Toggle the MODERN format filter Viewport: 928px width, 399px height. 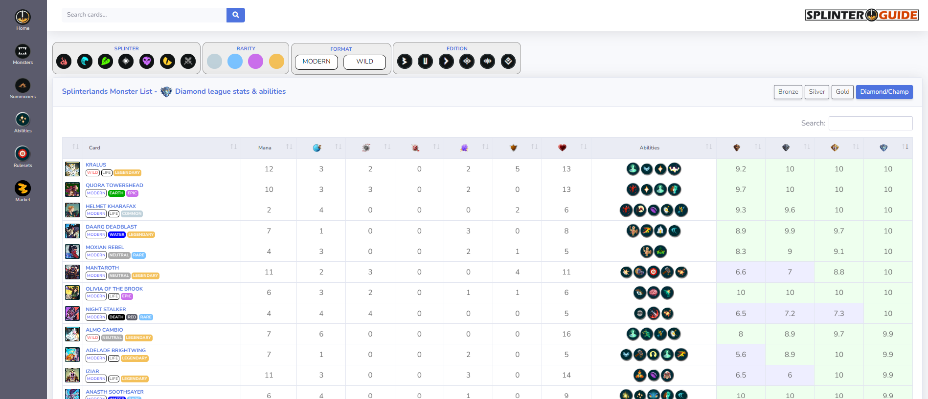coord(317,62)
